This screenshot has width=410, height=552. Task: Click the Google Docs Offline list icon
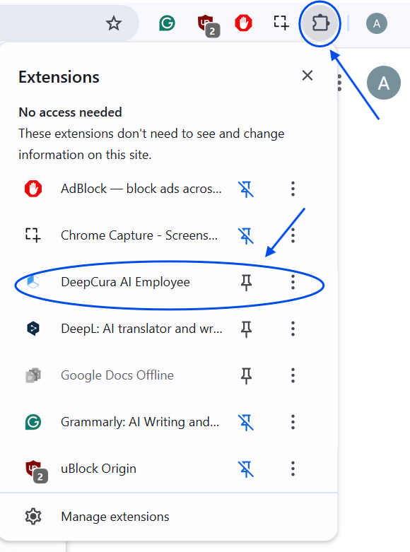(x=33, y=375)
